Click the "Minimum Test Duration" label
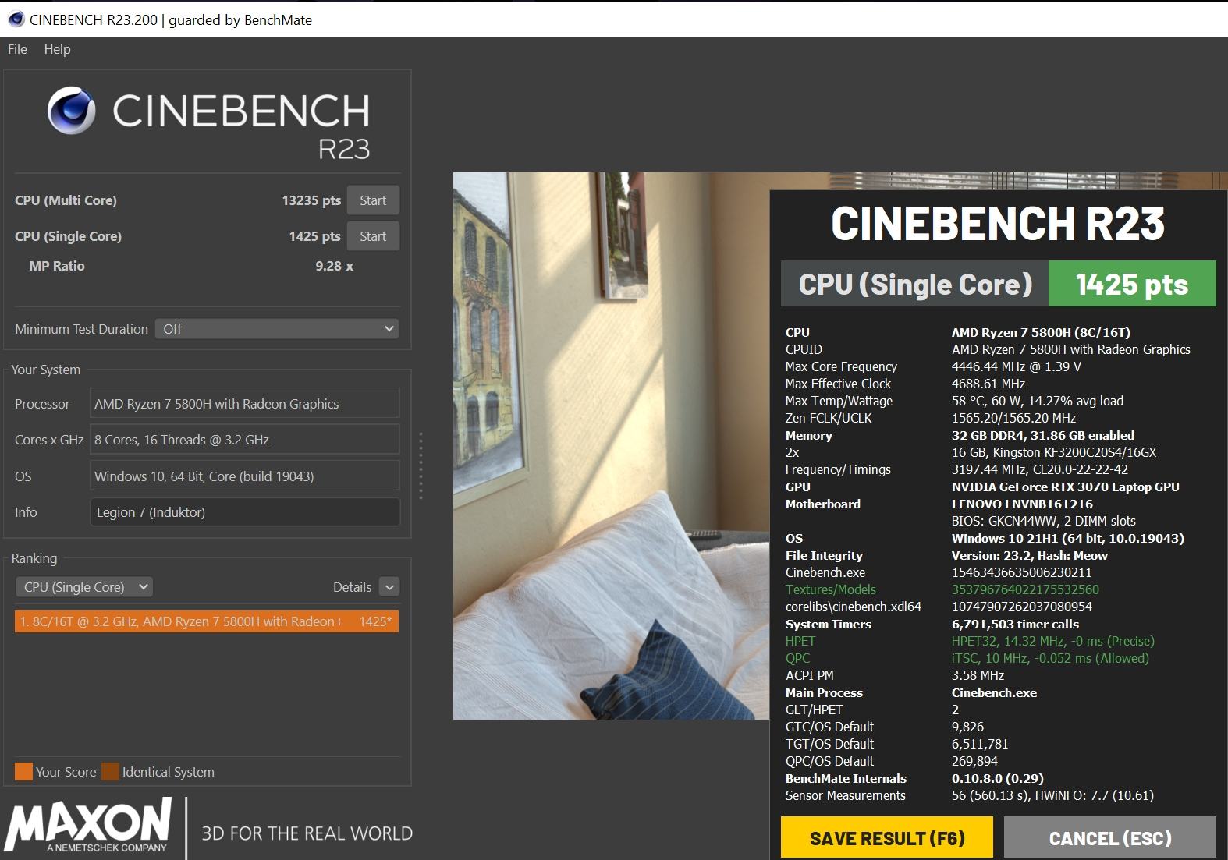Screen dimensions: 1228x860 (x=81, y=329)
